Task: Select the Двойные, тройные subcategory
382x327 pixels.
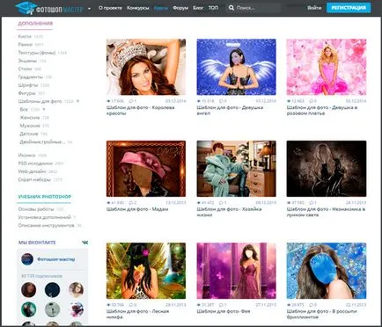Action: (42, 142)
